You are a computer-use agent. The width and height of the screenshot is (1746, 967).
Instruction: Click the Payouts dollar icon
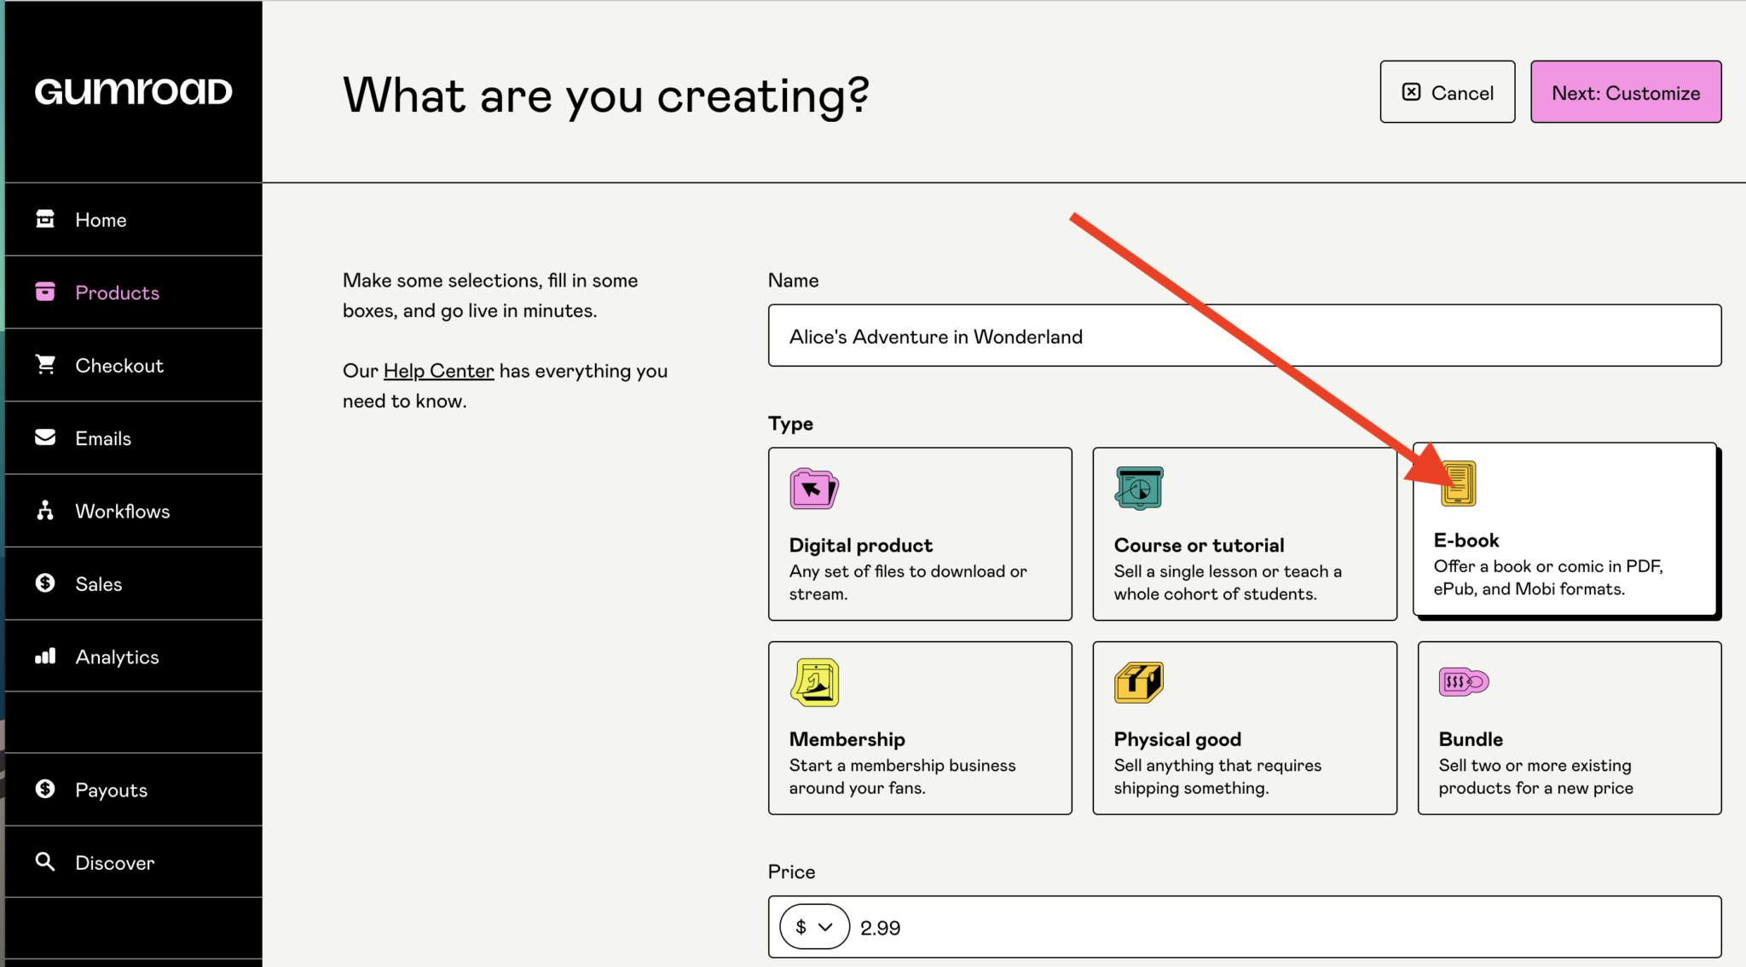pyautogui.click(x=45, y=789)
